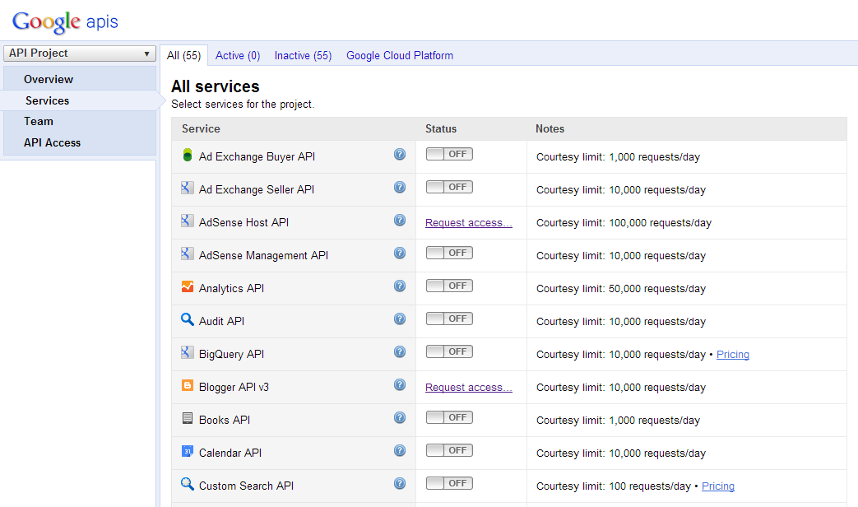Click the Analytics API service icon

[187, 286]
